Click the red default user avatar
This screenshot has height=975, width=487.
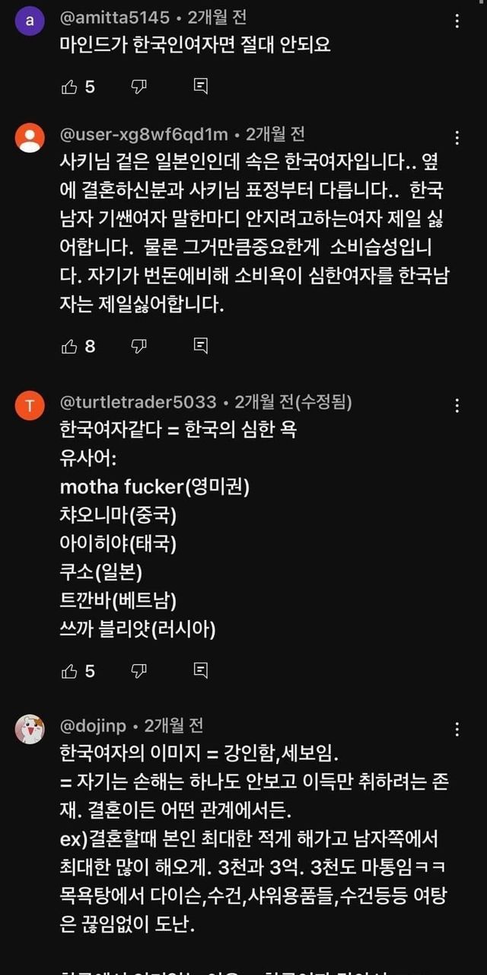click(x=30, y=139)
